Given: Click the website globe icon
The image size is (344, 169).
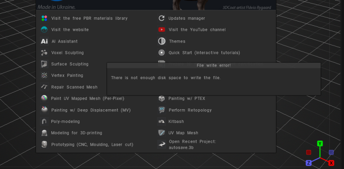Looking at the screenshot, I should click(44, 29).
